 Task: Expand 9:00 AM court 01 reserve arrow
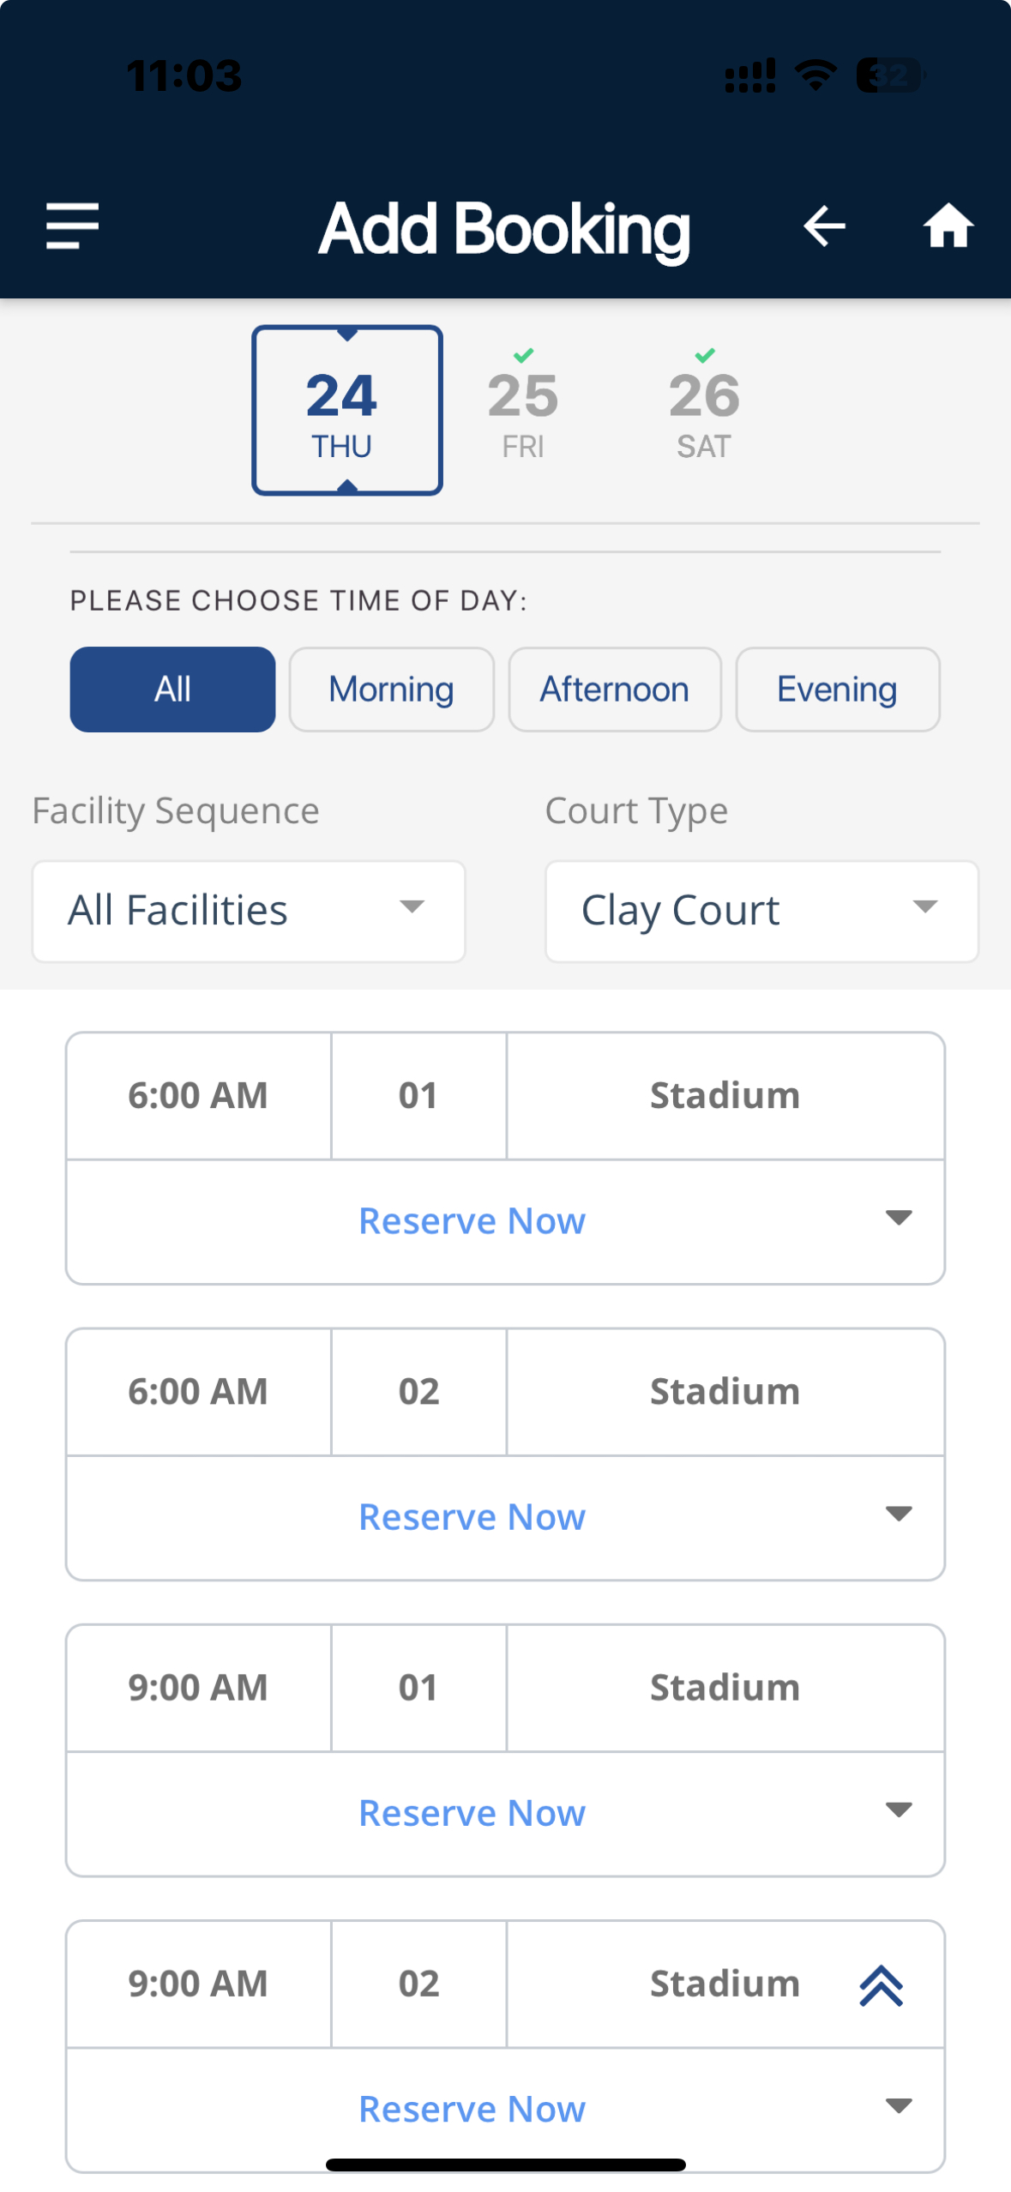(x=898, y=1810)
